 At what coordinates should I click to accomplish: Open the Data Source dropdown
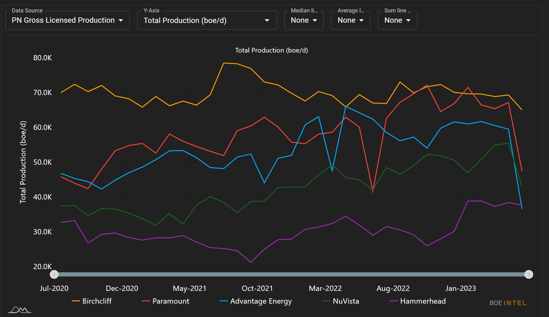point(67,20)
